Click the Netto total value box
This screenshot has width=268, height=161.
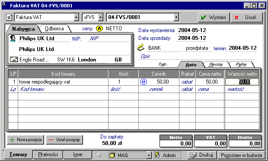(175, 144)
